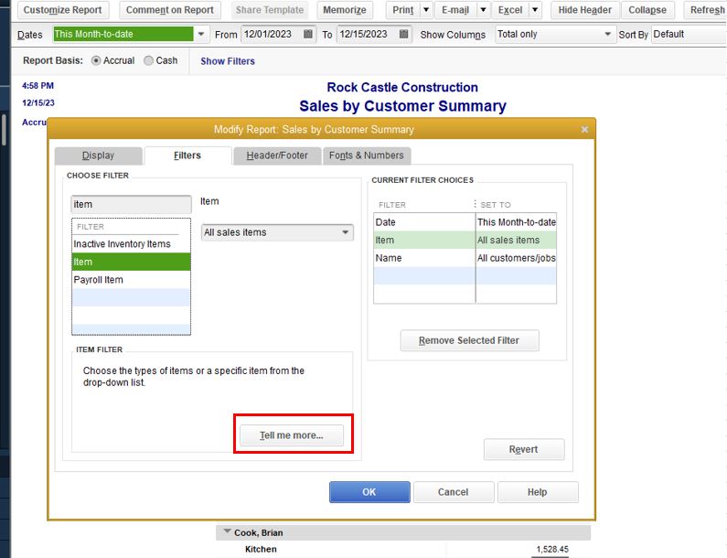The height and width of the screenshot is (558, 727).
Task: Open the To date calendar picker
Action: (x=404, y=34)
